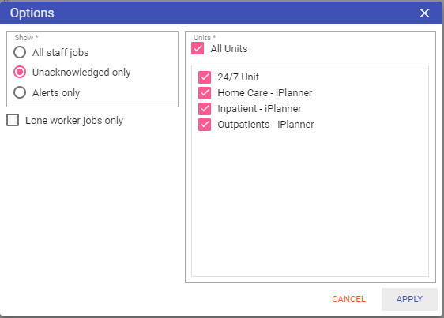
Task: Enable the Lone worker jobs only checkbox
Action: [x=13, y=120]
